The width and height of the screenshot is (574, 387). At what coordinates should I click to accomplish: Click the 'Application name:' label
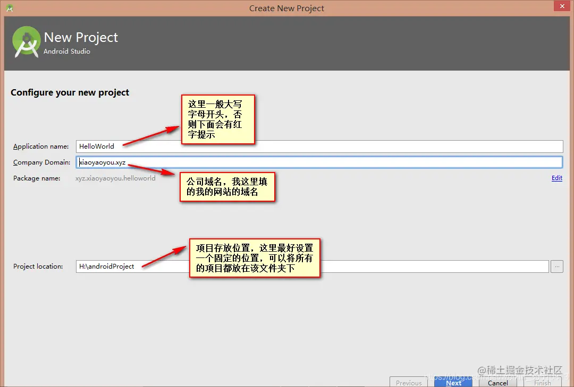[41, 147]
